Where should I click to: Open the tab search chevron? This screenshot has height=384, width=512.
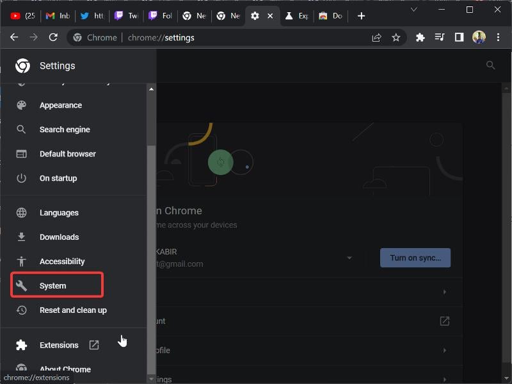point(413,10)
